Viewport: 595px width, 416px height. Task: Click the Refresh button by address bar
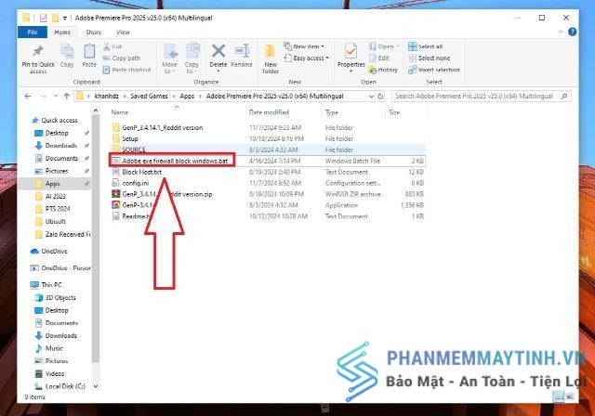click(380, 97)
